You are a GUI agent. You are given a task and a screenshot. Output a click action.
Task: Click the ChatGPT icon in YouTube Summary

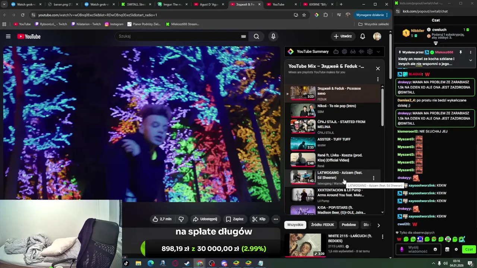(x=344, y=52)
